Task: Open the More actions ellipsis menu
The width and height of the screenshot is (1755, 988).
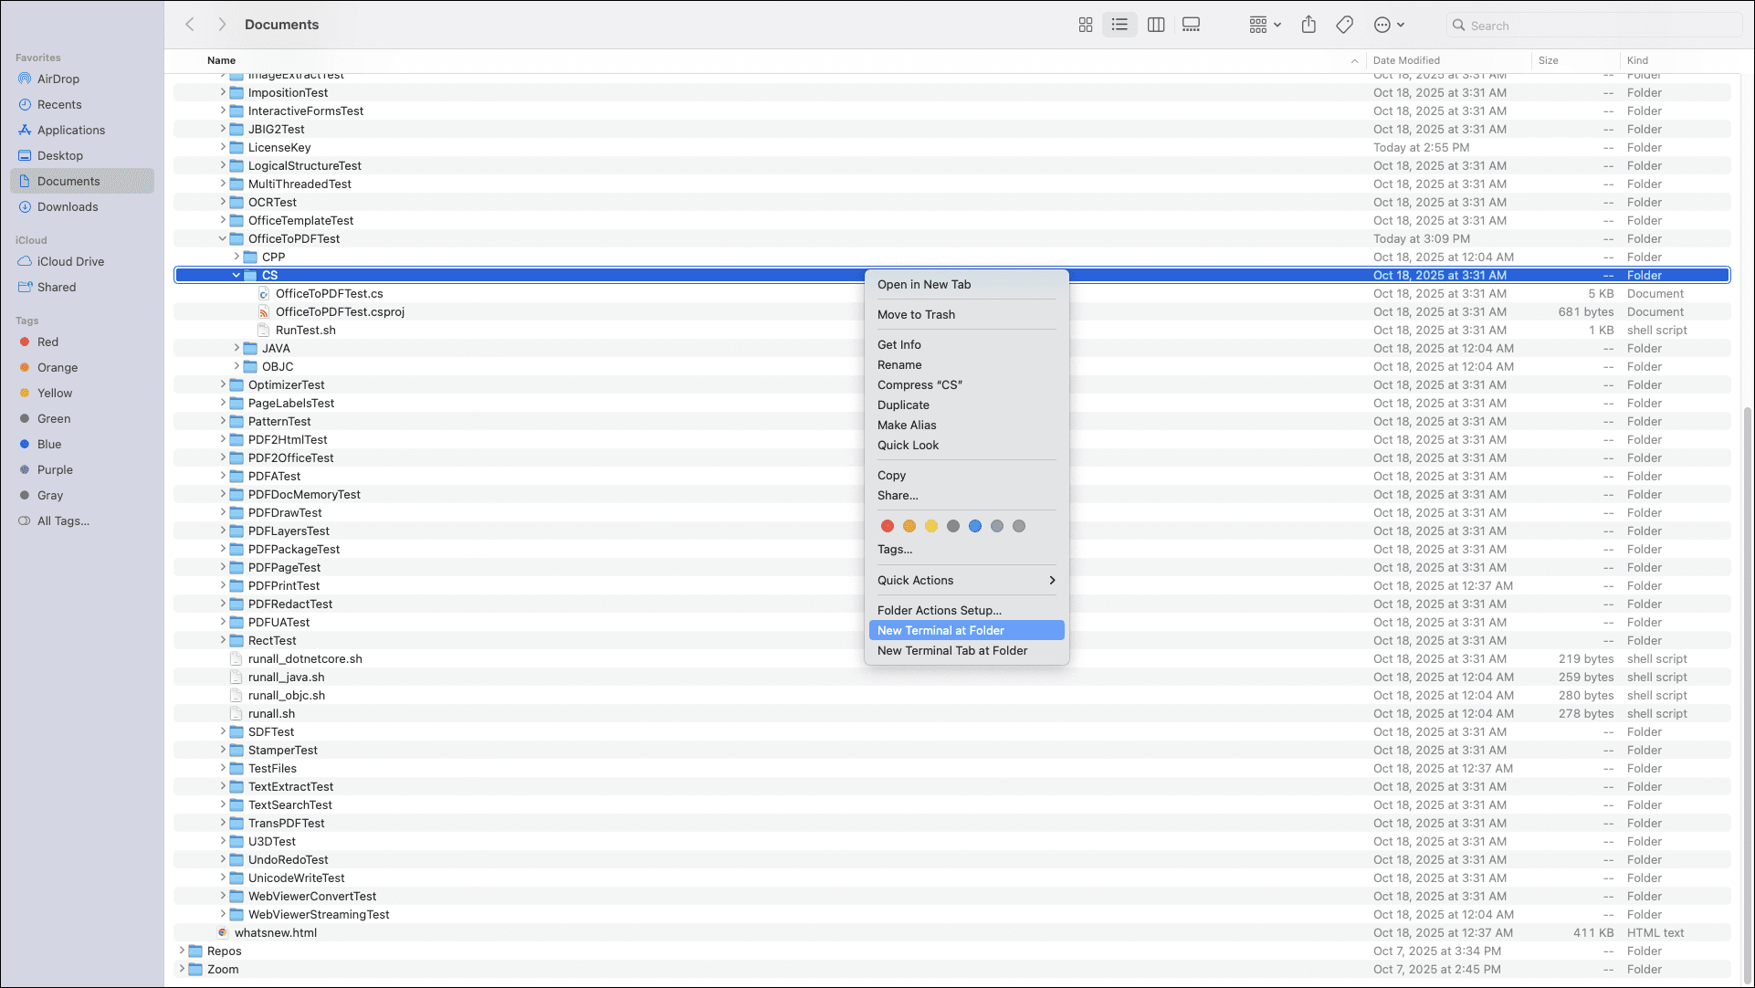Action: click(x=1388, y=25)
